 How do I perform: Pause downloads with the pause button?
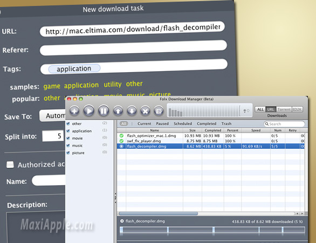click(104, 111)
